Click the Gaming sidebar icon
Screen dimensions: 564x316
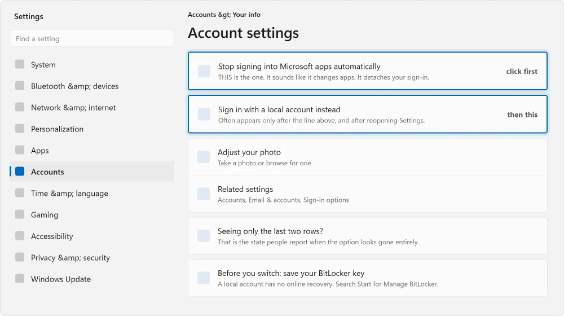20,214
